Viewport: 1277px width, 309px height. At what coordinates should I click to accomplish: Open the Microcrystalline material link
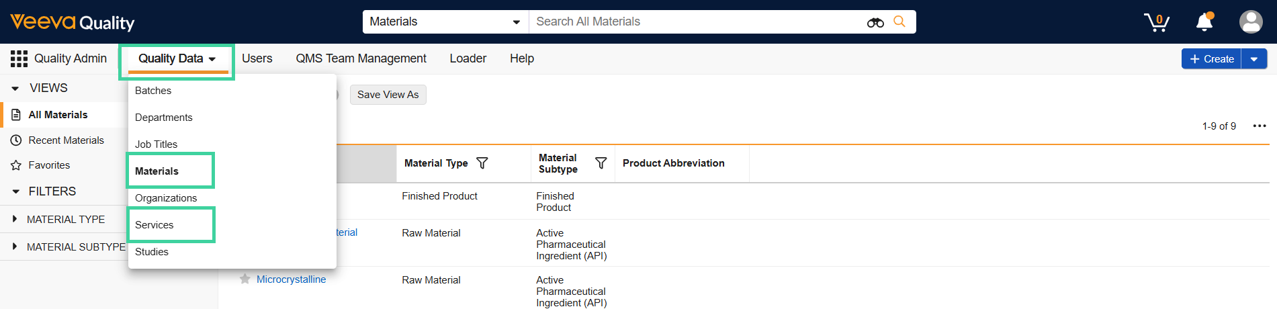[291, 279]
